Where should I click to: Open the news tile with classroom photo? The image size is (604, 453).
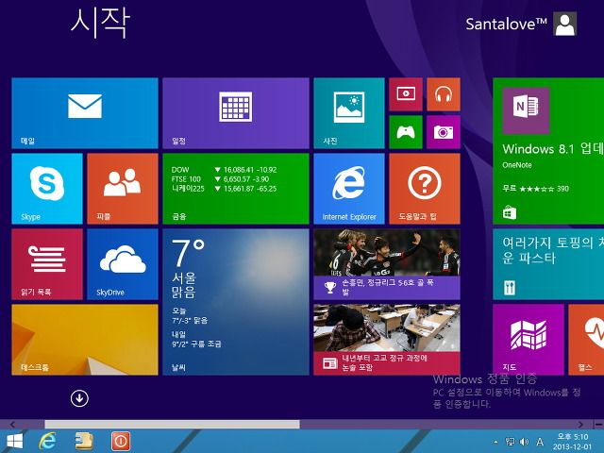click(x=387, y=340)
